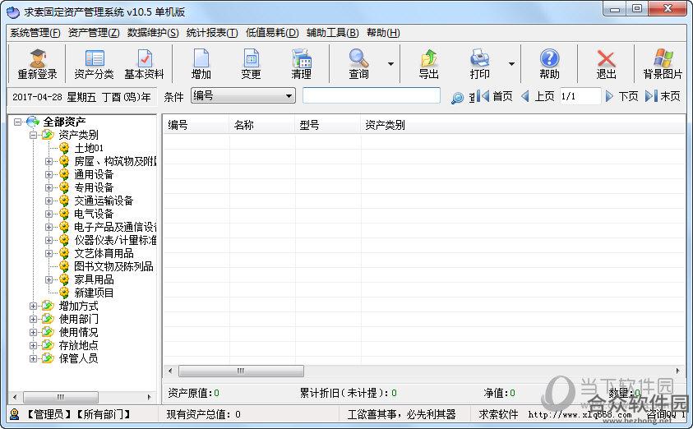Open 帮助 help icon
The height and width of the screenshot is (429, 693).
click(x=549, y=58)
